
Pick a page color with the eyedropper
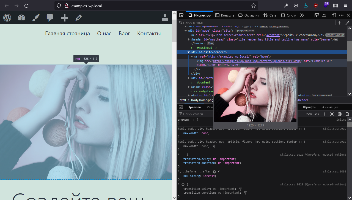(347, 23)
